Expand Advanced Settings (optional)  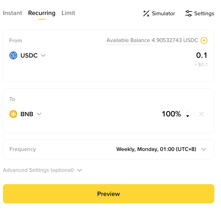42,170
